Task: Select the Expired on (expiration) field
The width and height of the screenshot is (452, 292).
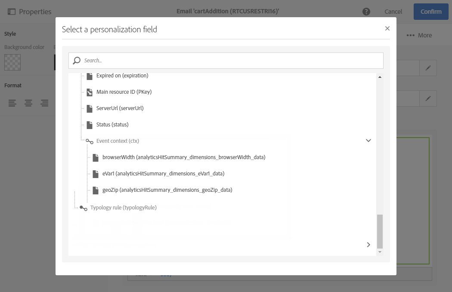Action: pyautogui.click(x=122, y=76)
